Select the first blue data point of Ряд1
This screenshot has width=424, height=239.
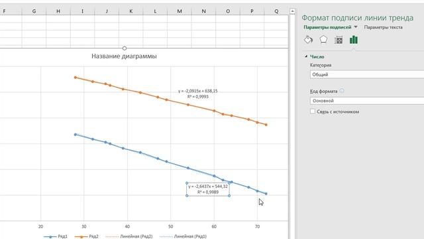pyautogui.click(x=76, y=134)
